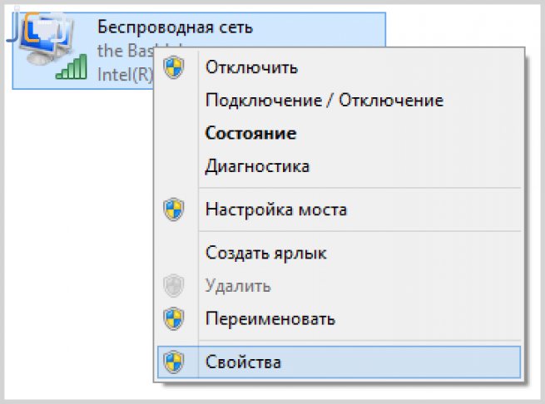The height and width of the screenshot is (404, 545).
Task: Choose Подключение / Отключение menu entry
Action: point(339,101)
